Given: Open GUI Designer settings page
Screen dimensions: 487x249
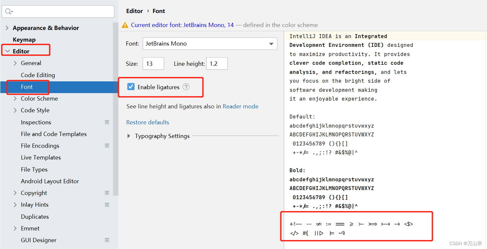Looking at the screenshot, I should point(38,240).
